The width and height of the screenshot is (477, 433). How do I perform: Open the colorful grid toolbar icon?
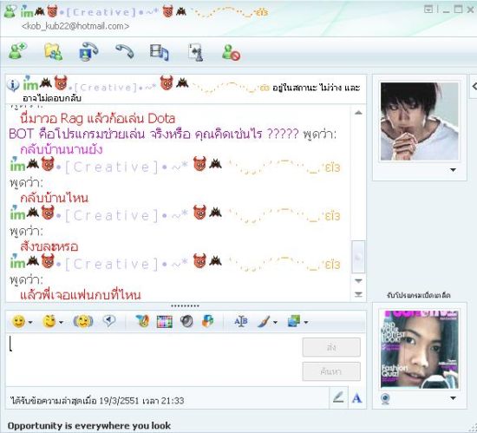coord(165,322)
